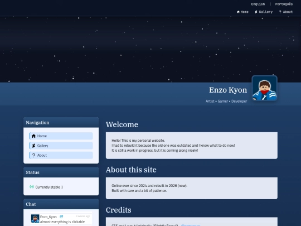The width and height of the screenshot is (301, 226).
Task: Open About in the top navigation bar
Action: click(285, 12)
